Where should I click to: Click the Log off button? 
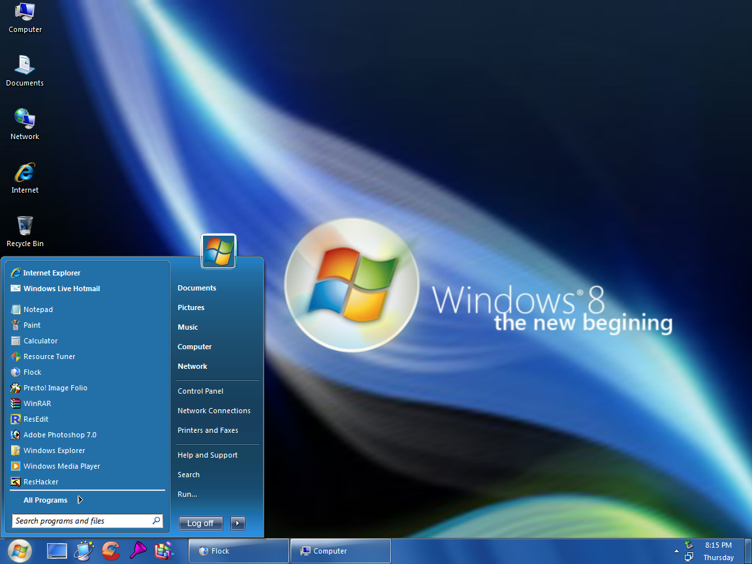pos(200,523)
